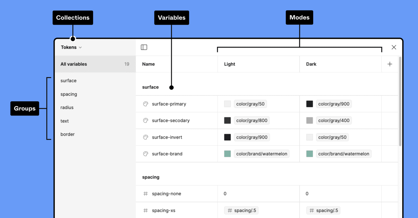Click surface-brand Light watermelon swatch
The image size is (418, 218).
[227, 154]
